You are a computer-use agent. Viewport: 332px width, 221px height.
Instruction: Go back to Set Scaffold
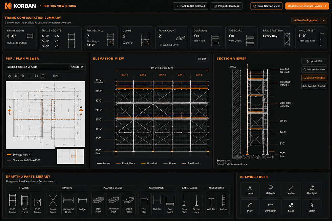coord(190,6)
